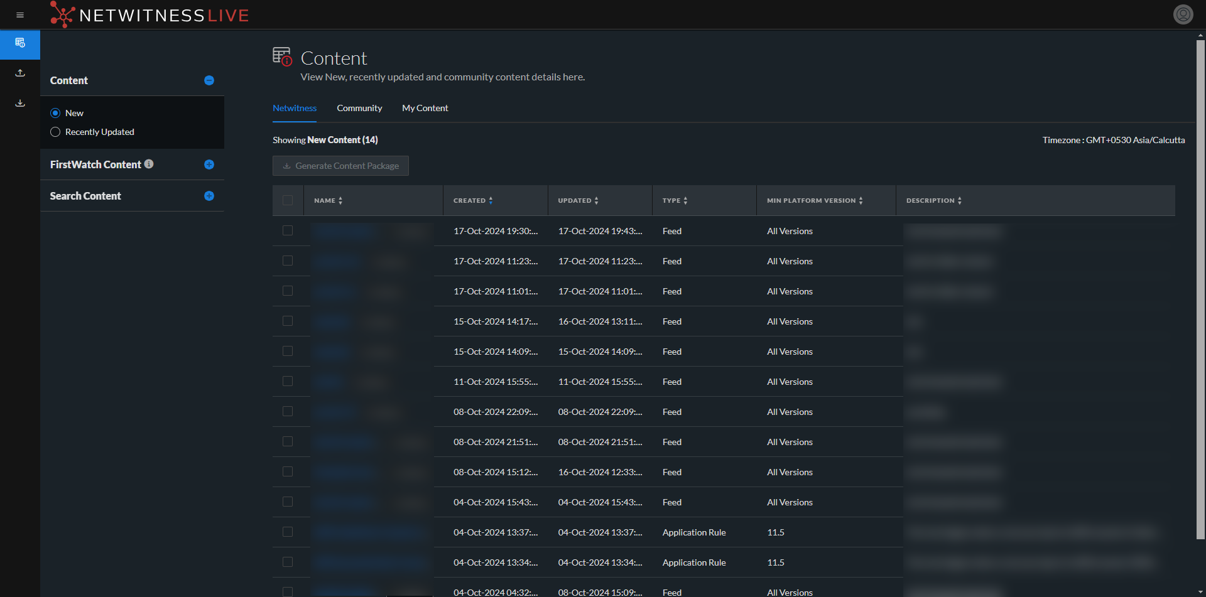
Task: Click the upload icon in the left sidebar
Action: pos(19,73)
